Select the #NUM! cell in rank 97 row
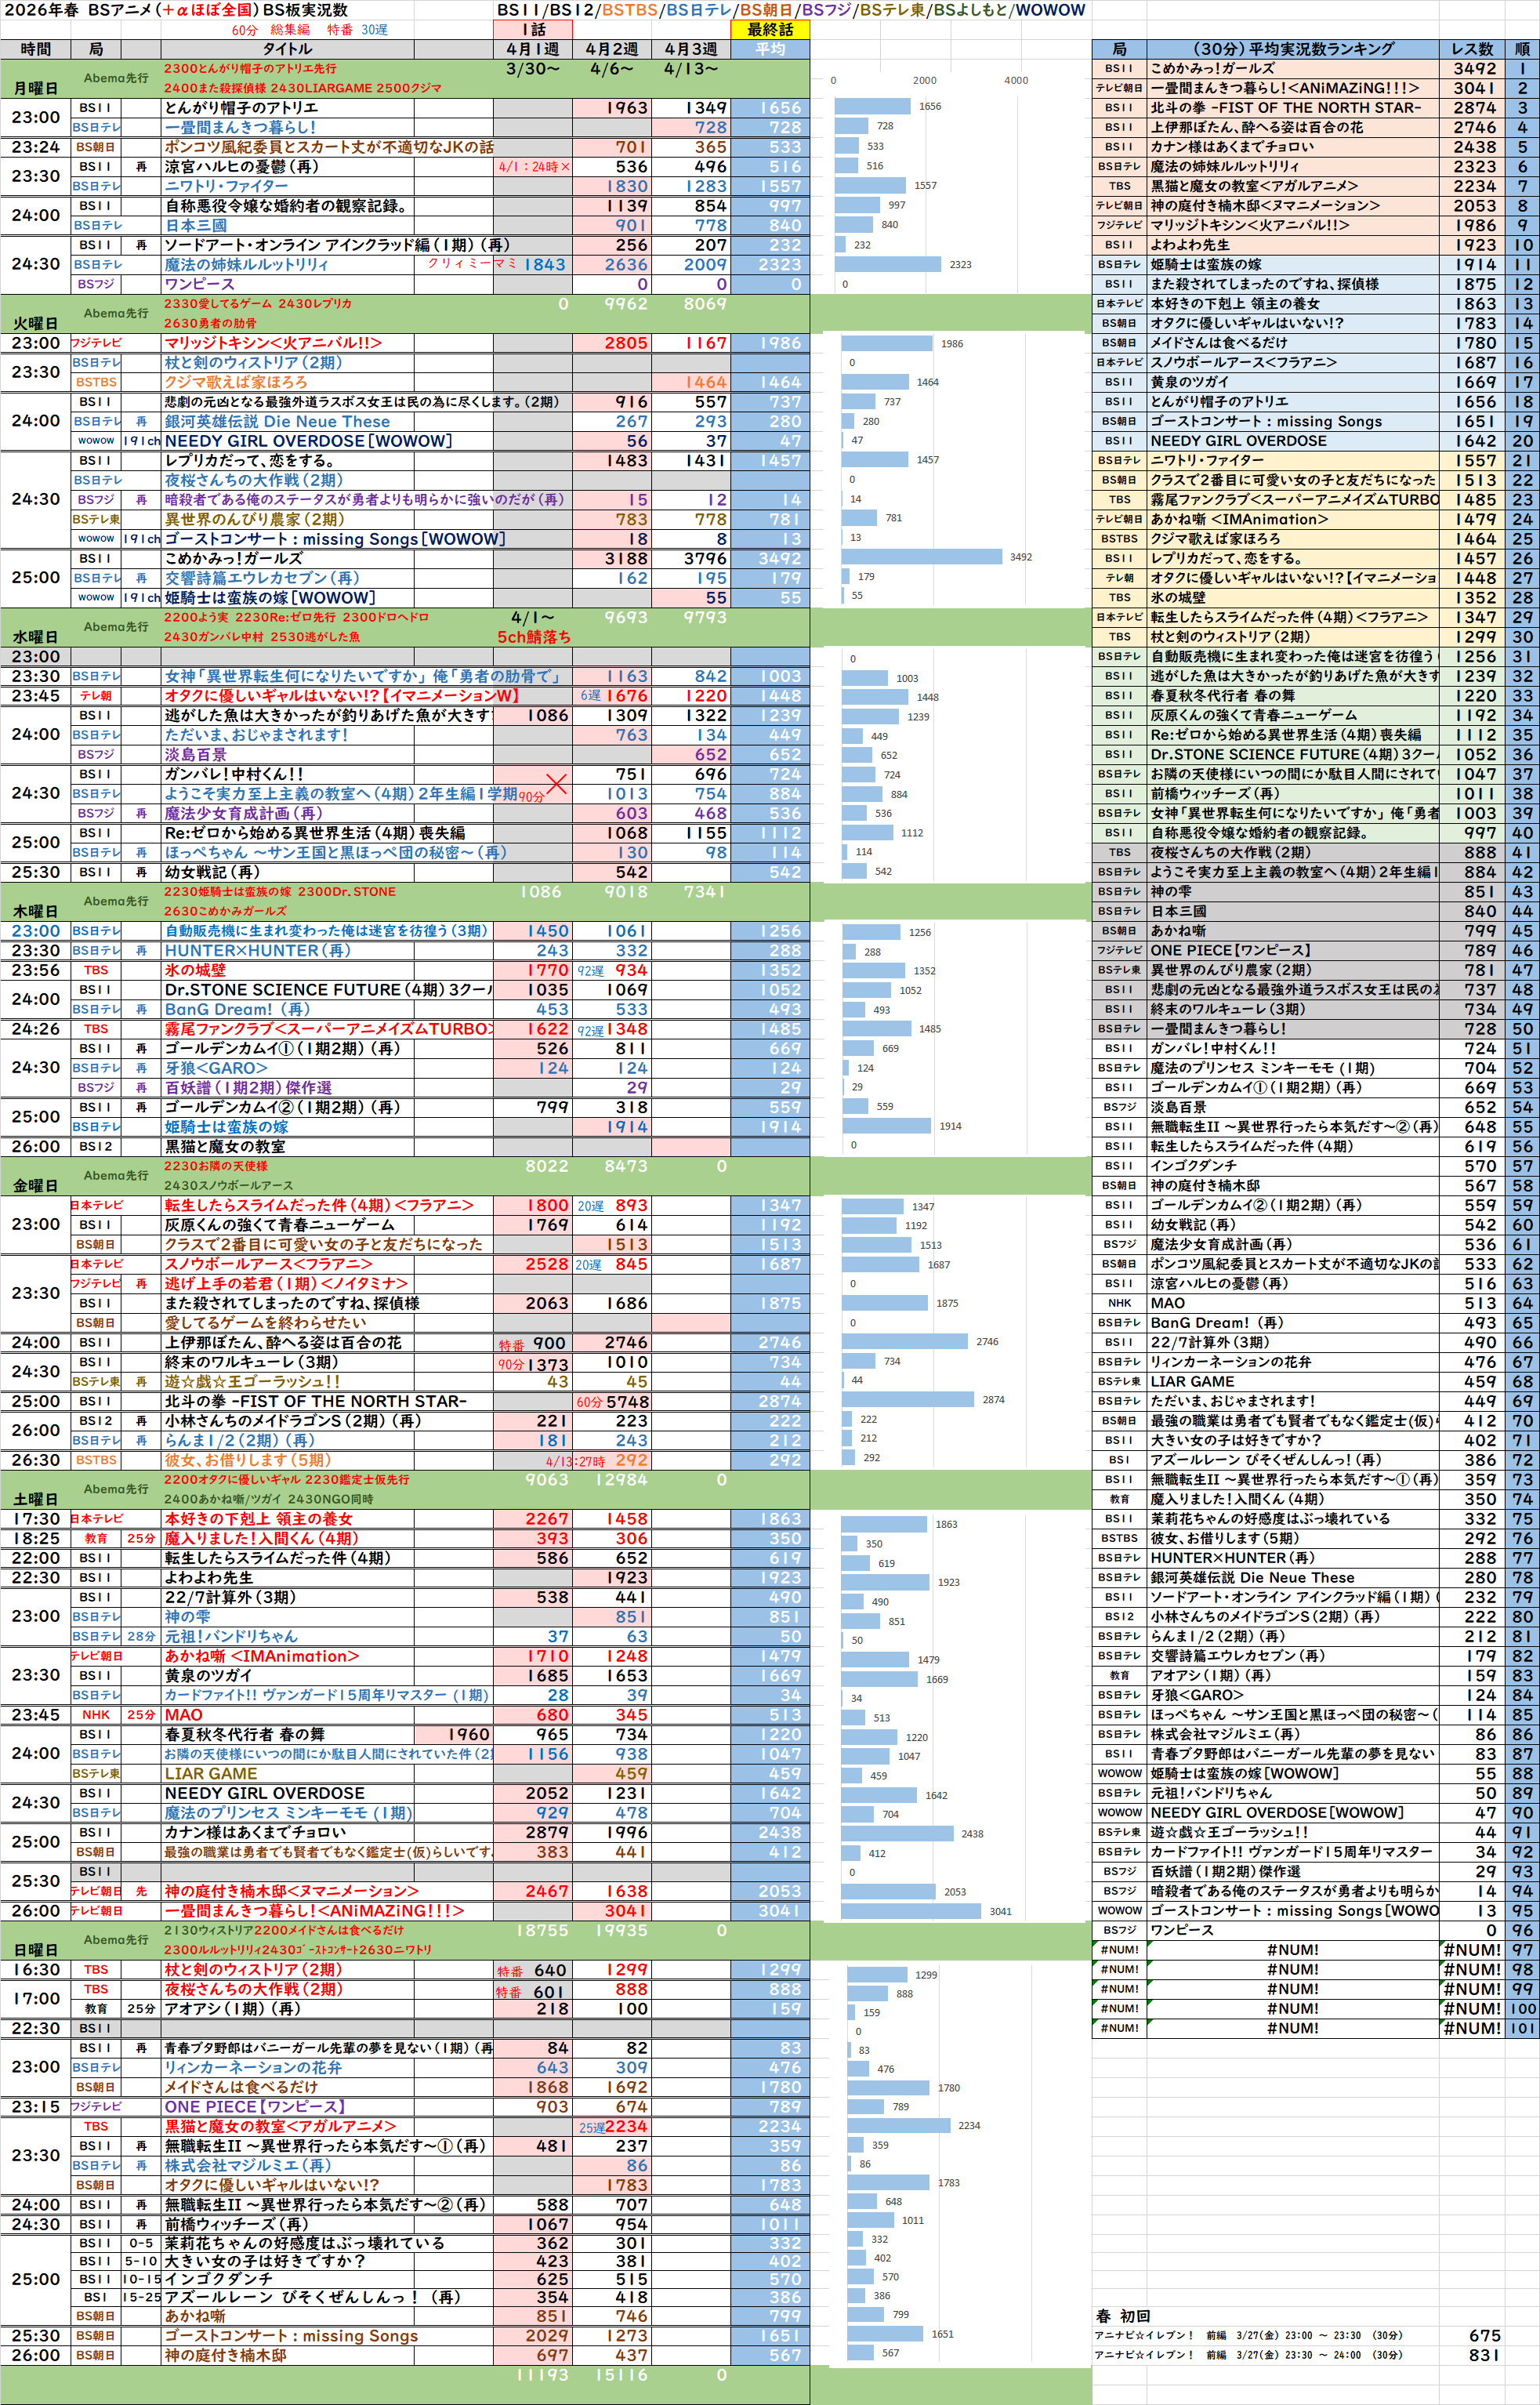The height and width of the screenshot is (2405, 1540). 1292,1950
